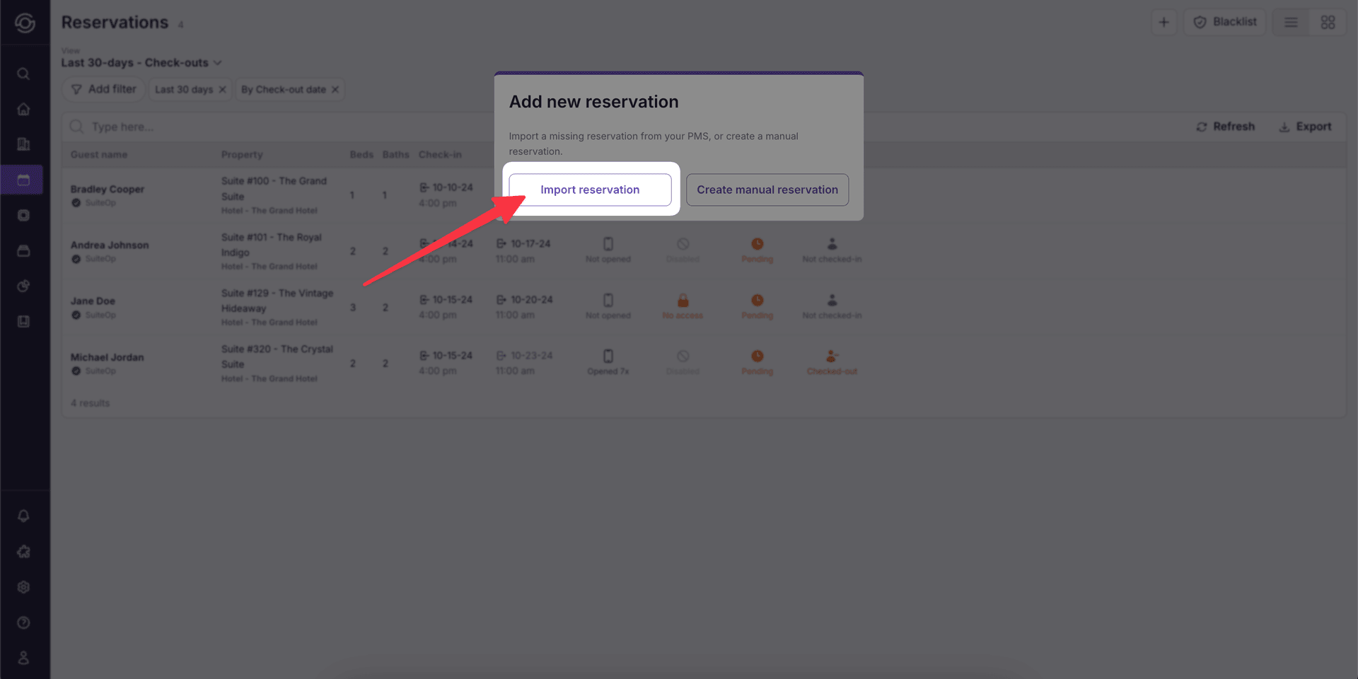Select the Reservations calendar icon in the sidebar

[24, 180]
